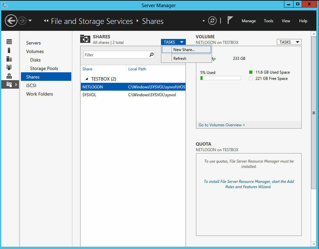Open the VOLUME pane TASKS dropdown
The image size is (319, 249).
pos(289,42)
